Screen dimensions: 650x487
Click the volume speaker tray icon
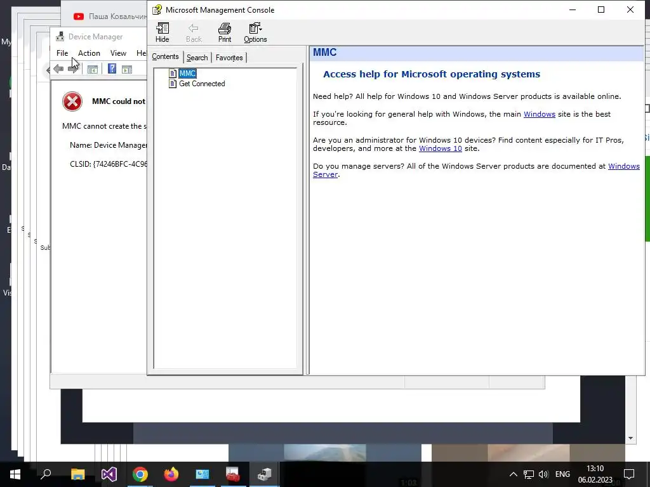[x=543, y=474]
